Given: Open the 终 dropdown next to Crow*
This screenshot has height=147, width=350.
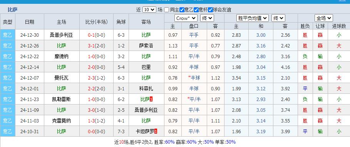Looking at the screenshot, I should (207, 18).
